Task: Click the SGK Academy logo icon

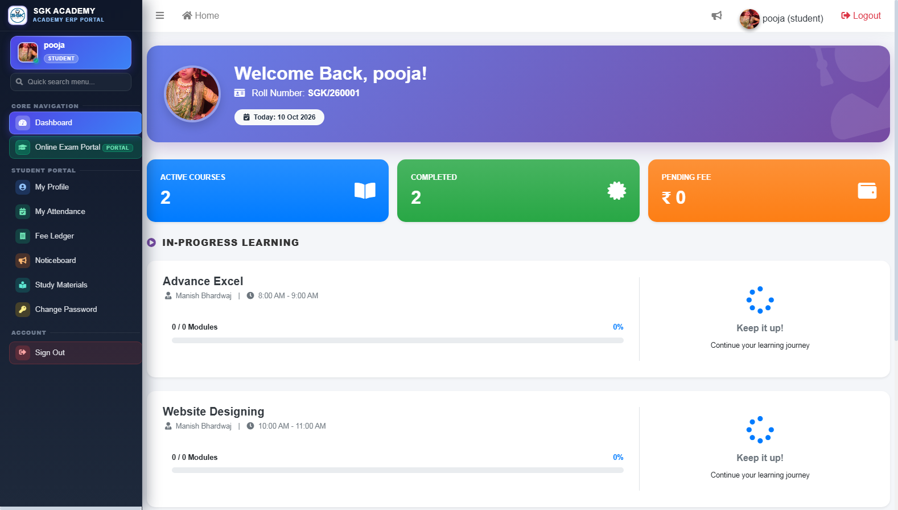Action: [x=18, y=15]
